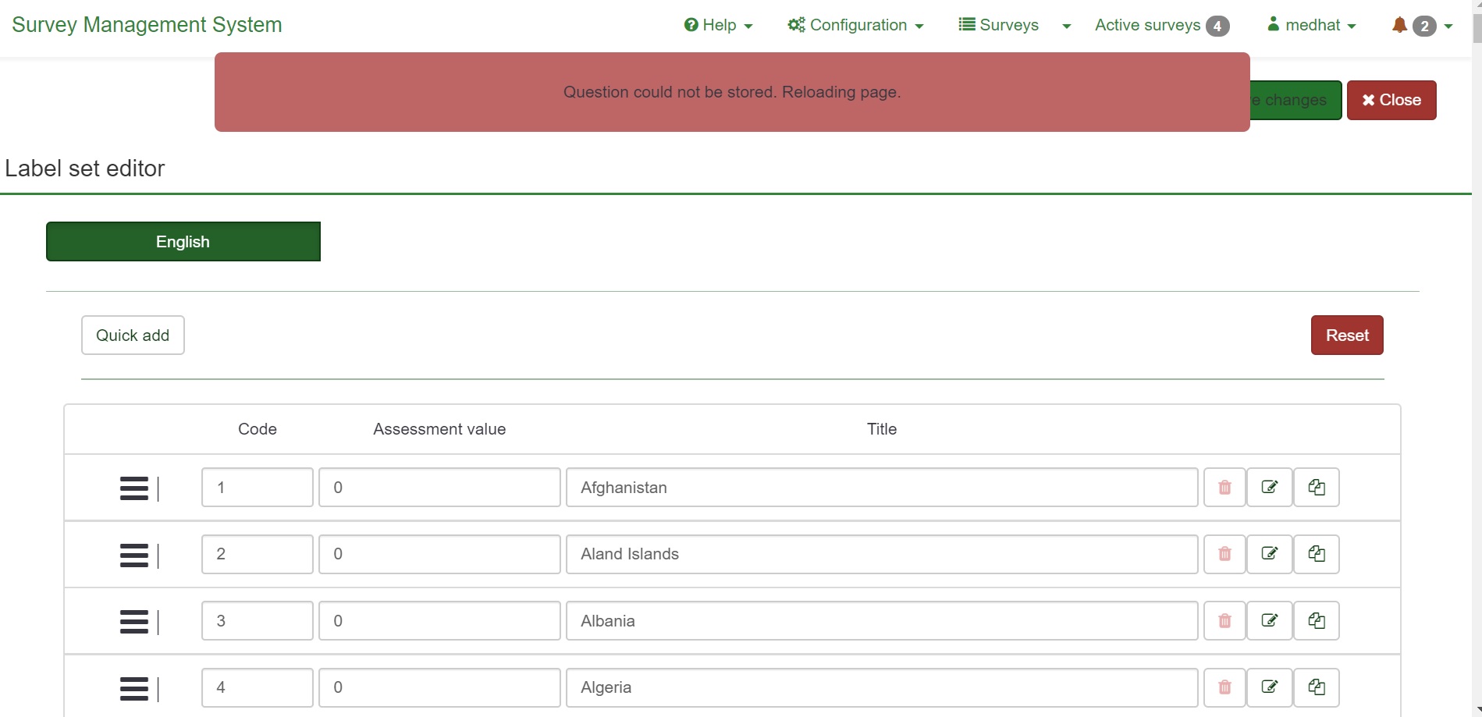Click the red Reset button
Viewport: 1482px width, 717px height.
(x=1347, y=335)
